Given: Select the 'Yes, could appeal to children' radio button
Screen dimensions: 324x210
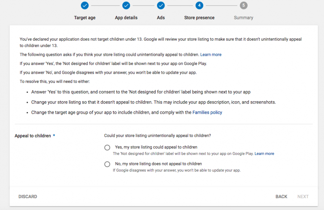Looking at the screenshot, I should 107,147.
